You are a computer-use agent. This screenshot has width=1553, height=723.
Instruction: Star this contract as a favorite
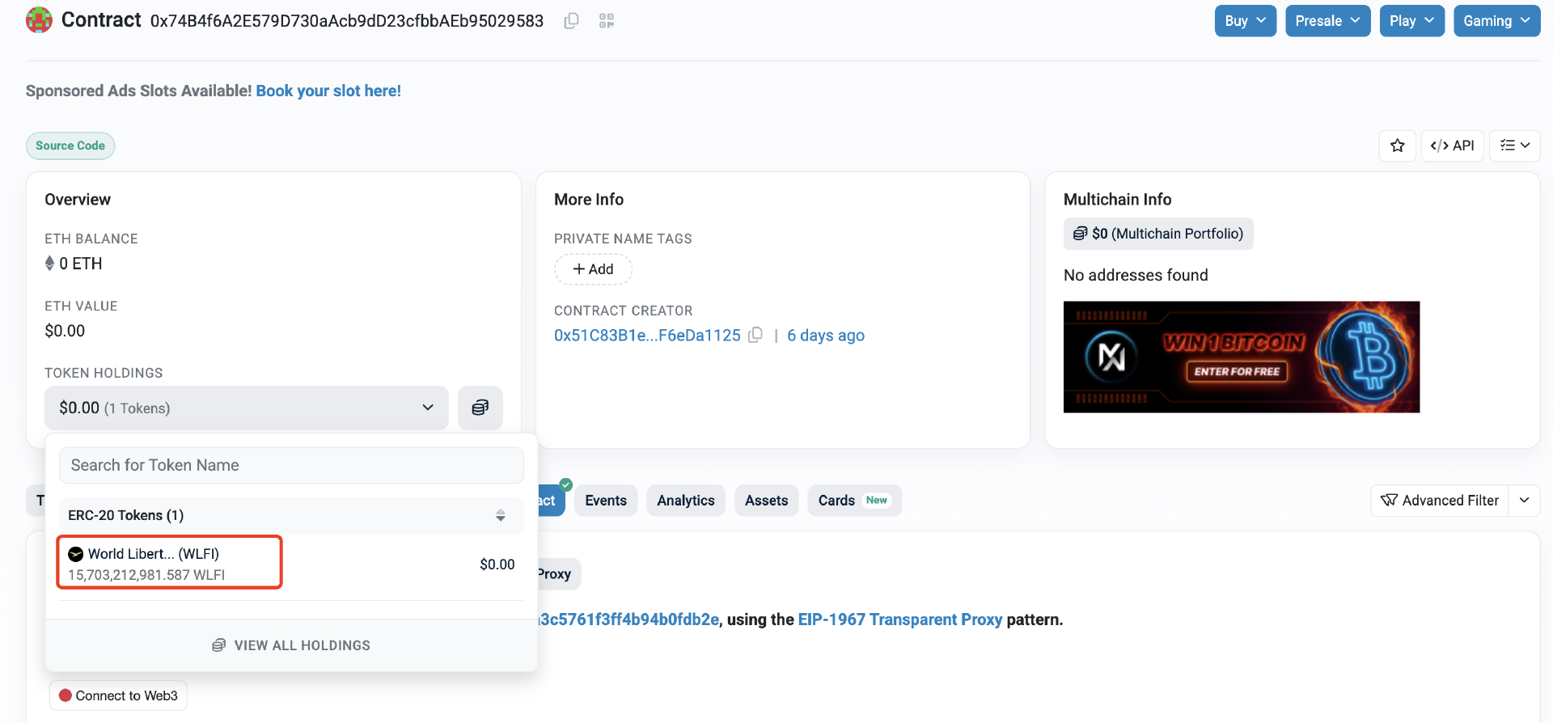1397,146
